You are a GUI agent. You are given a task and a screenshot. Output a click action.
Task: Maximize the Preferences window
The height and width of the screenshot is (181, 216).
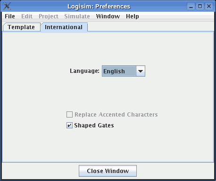click(200, 7)
